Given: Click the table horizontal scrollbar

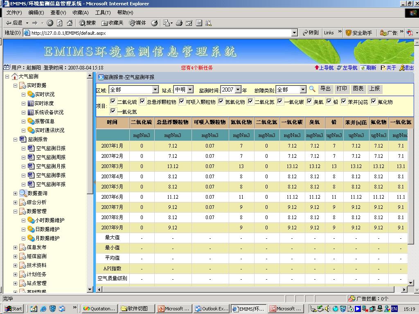Looking at the screenshot, I should (x=252, y=289).
